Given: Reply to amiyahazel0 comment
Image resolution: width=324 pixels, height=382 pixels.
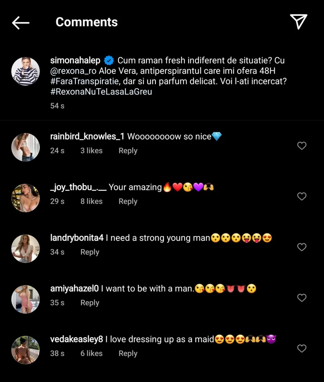Looking at the screenshot, I should pyautogui.click(x=90, y=303).
